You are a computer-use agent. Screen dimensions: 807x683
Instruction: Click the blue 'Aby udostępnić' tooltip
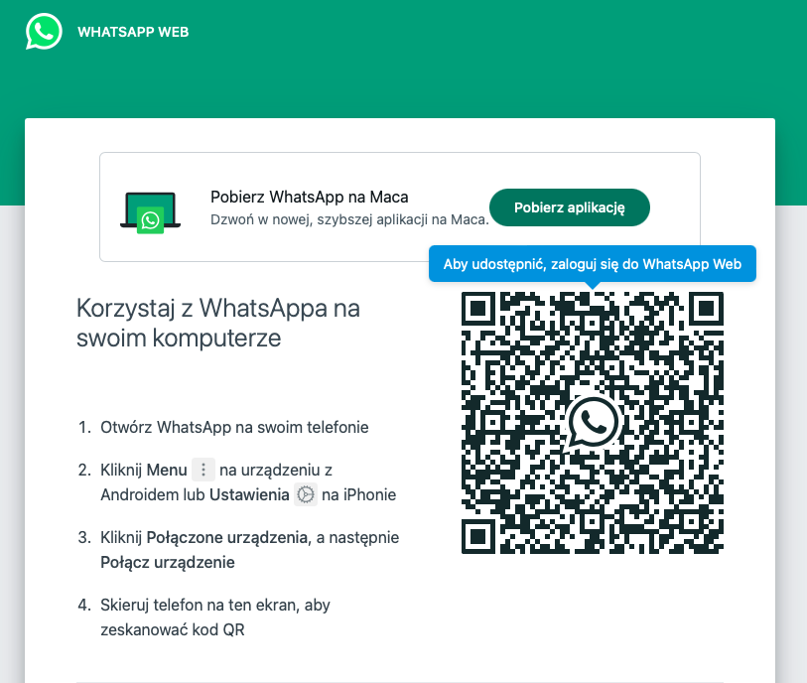coord(593,264)
